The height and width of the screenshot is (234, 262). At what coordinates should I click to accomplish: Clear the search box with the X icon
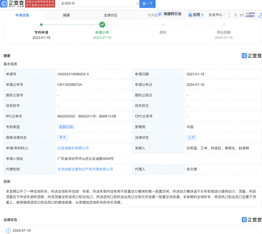[137, 4]
